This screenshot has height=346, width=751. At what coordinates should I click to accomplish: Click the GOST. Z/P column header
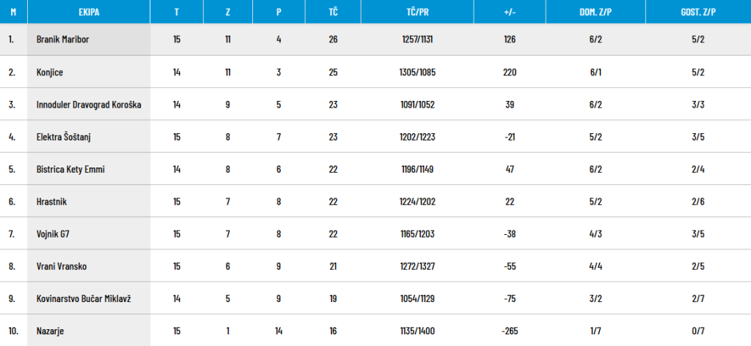697,12
